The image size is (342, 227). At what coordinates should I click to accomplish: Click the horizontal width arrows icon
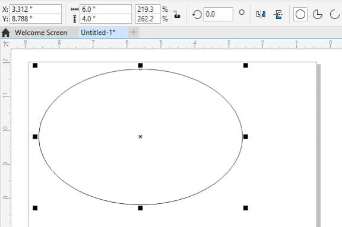coord(75,9)
